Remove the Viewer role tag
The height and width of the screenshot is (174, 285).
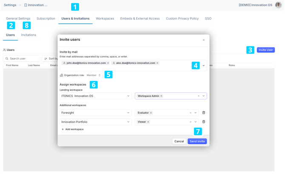point(148,122)
